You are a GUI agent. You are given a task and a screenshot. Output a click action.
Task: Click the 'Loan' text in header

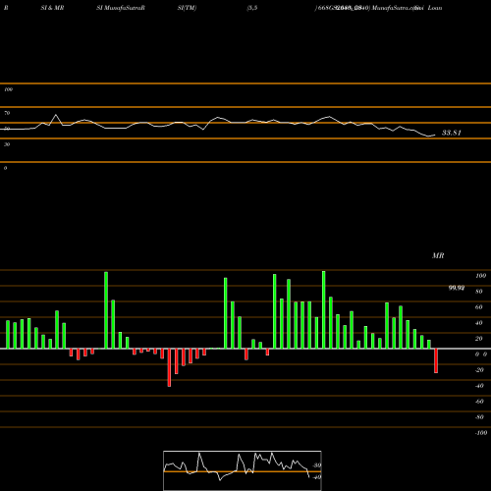coord(435,8)
